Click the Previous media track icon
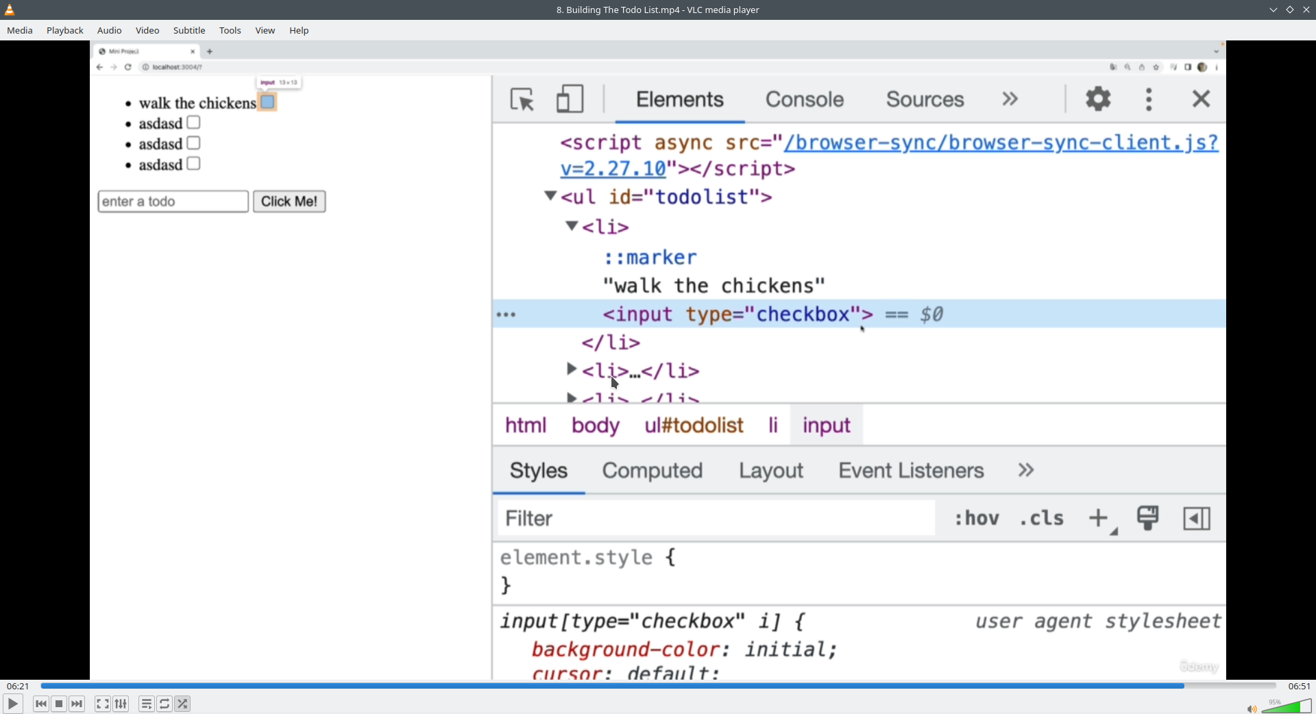This screenshot has height=714, width=1316. click(41, 704)
